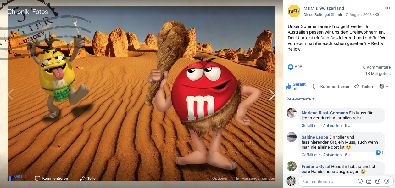Image resolution: width=395 pixels, height=188 pixels.
Task: Click Gefällt mir button in the post action row
Action: (x=296, y=86)
